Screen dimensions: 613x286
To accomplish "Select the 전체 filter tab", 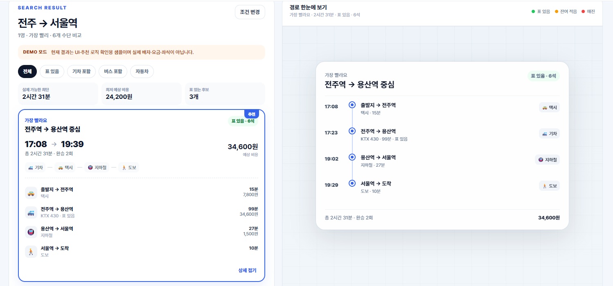I will (x=27, y=71).
